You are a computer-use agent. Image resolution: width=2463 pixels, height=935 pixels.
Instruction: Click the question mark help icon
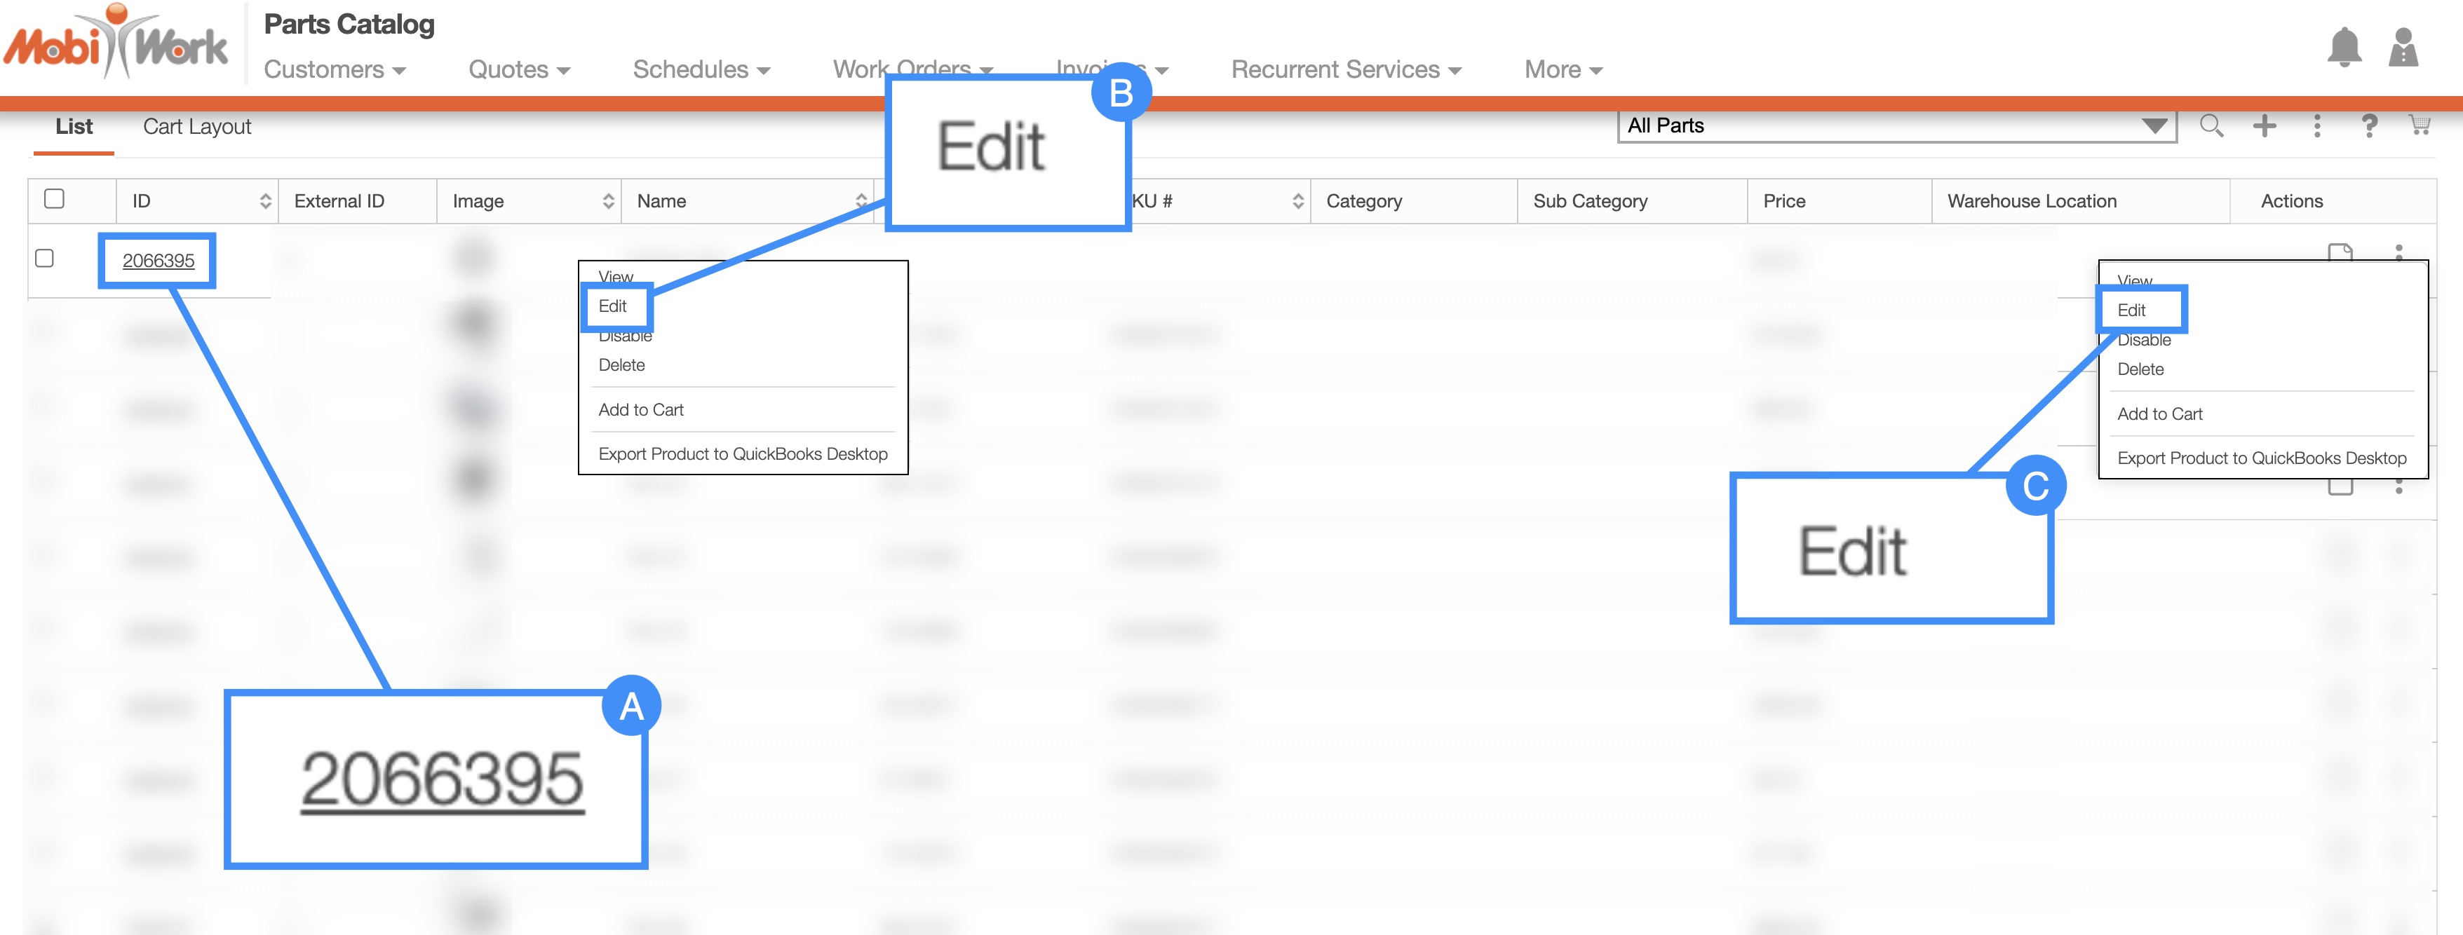coord(2368,125)
